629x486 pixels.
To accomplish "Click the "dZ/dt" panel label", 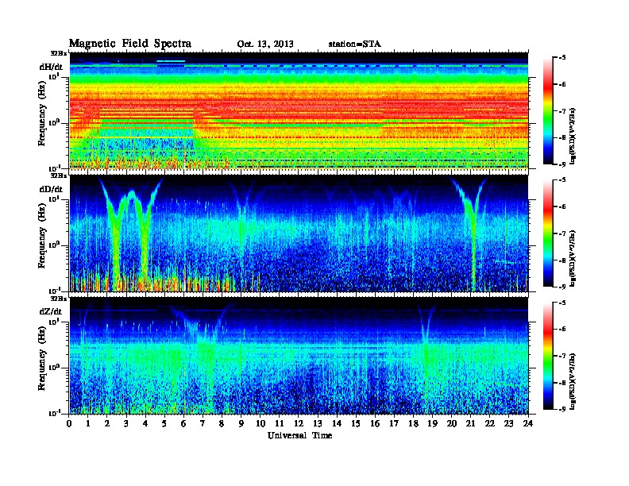I will coord(51,311).
